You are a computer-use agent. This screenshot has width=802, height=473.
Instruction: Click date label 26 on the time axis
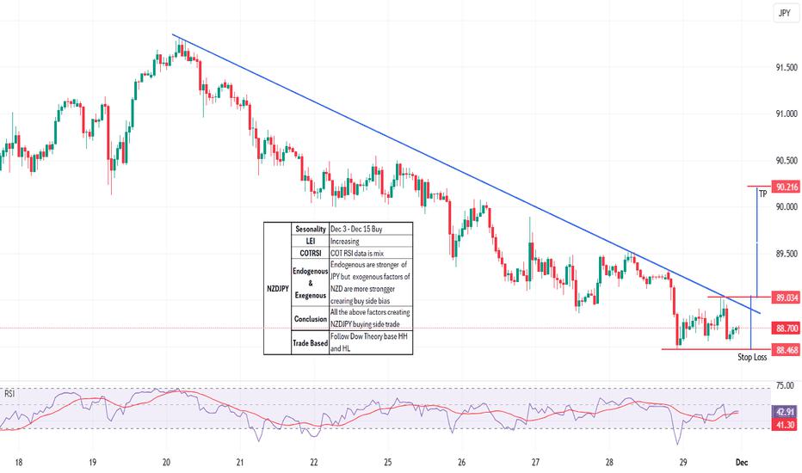click(x=461, y=463)
